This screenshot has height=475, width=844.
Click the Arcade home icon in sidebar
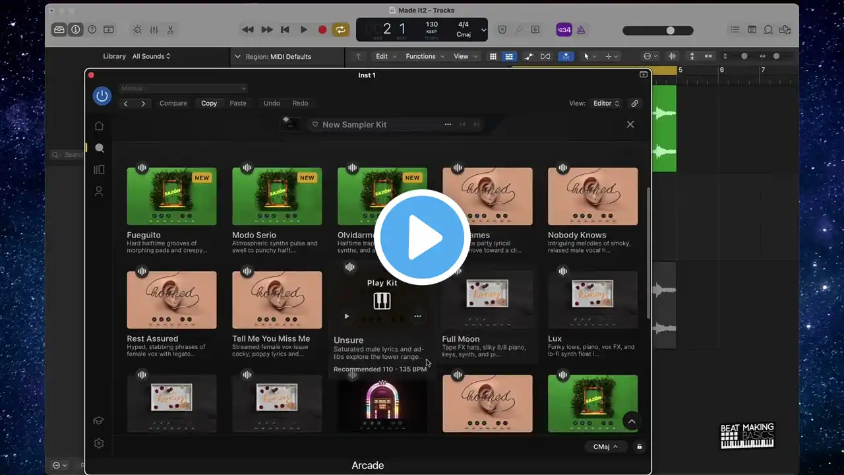point(99,126)
